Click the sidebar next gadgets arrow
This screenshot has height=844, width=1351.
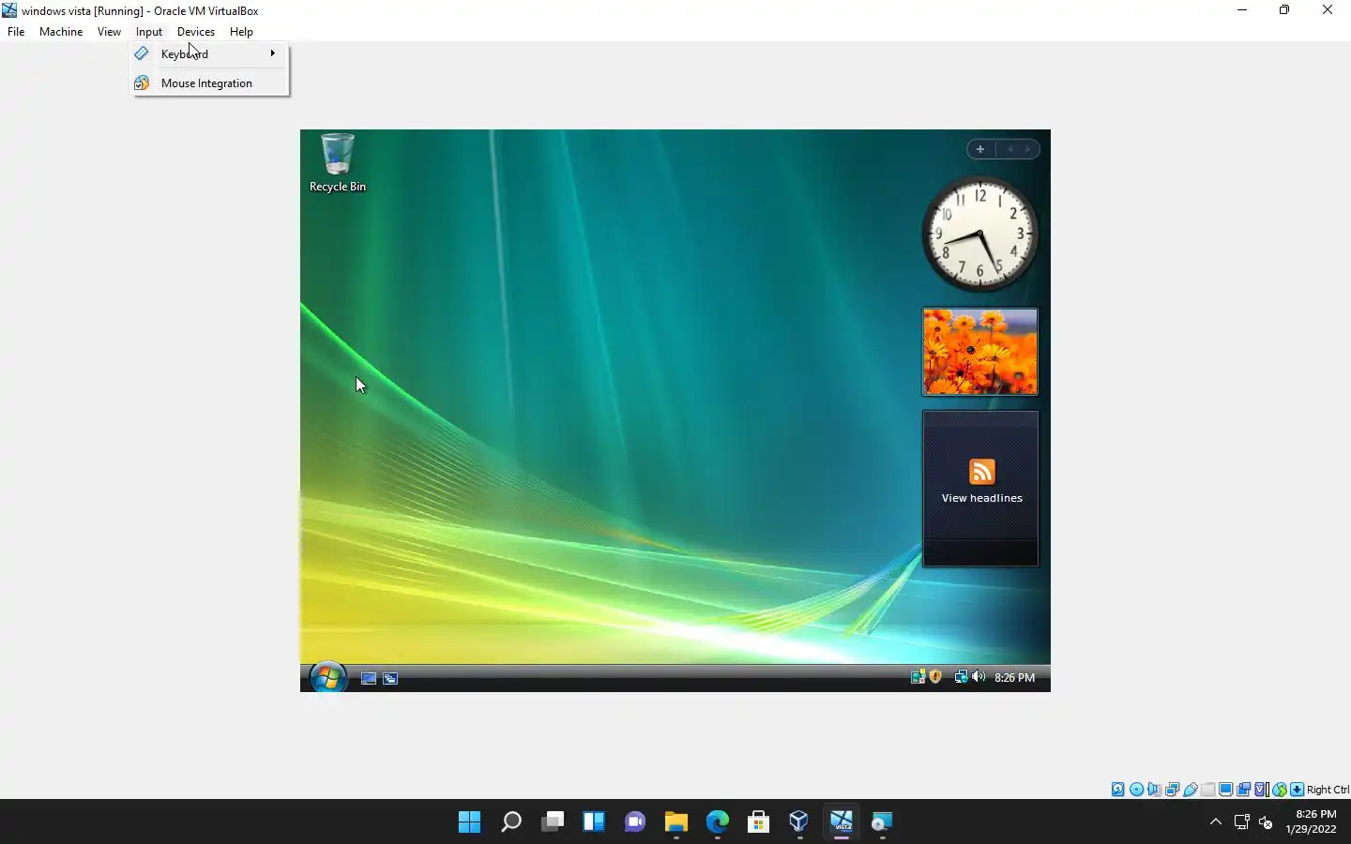pyautogui.click(x=1028, y=149)
